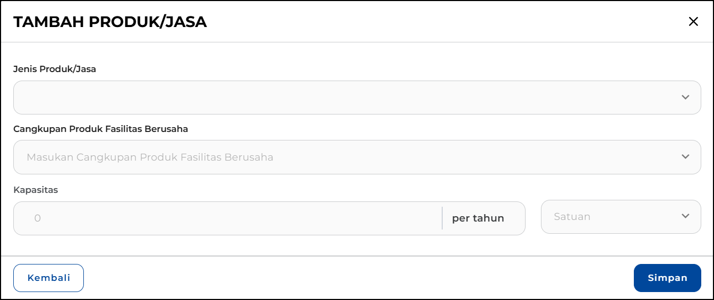Click 'Masukan Cangkupan Produk Fasilitas Berusaha' placeholder
This screenshot has width=714, height=300.
[x=150, y=157]
